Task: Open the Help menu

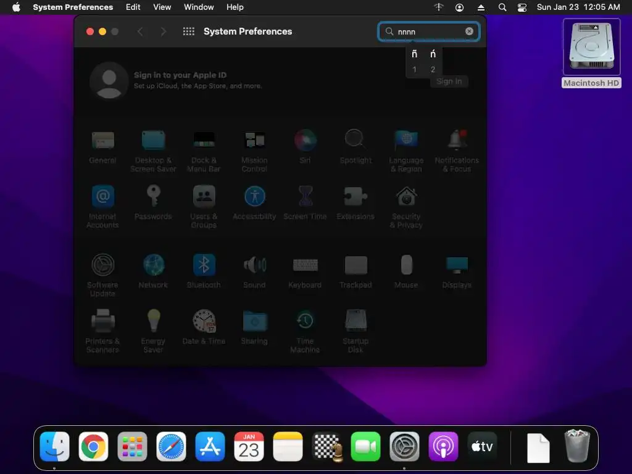Action: pyautogui.click(x=235, y=7)
